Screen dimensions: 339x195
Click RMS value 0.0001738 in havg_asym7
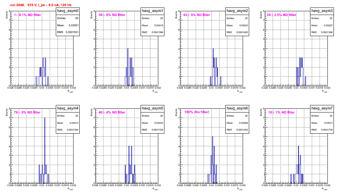[327, 130]
